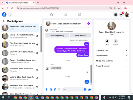Viewport: 133px width, 100px height.
Task: Open Elie 2bed 2bath house conversation
Action: coord(20,45)
